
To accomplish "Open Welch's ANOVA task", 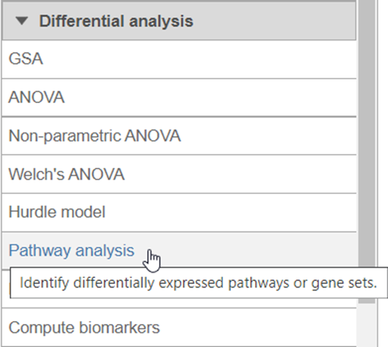I will click(67, 174).
